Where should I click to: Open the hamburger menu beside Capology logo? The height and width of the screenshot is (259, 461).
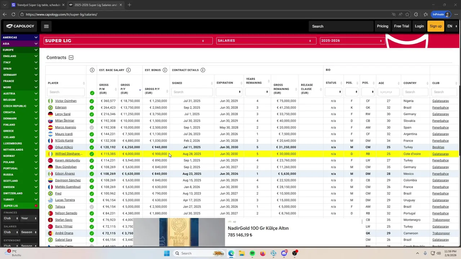[46, 26]
